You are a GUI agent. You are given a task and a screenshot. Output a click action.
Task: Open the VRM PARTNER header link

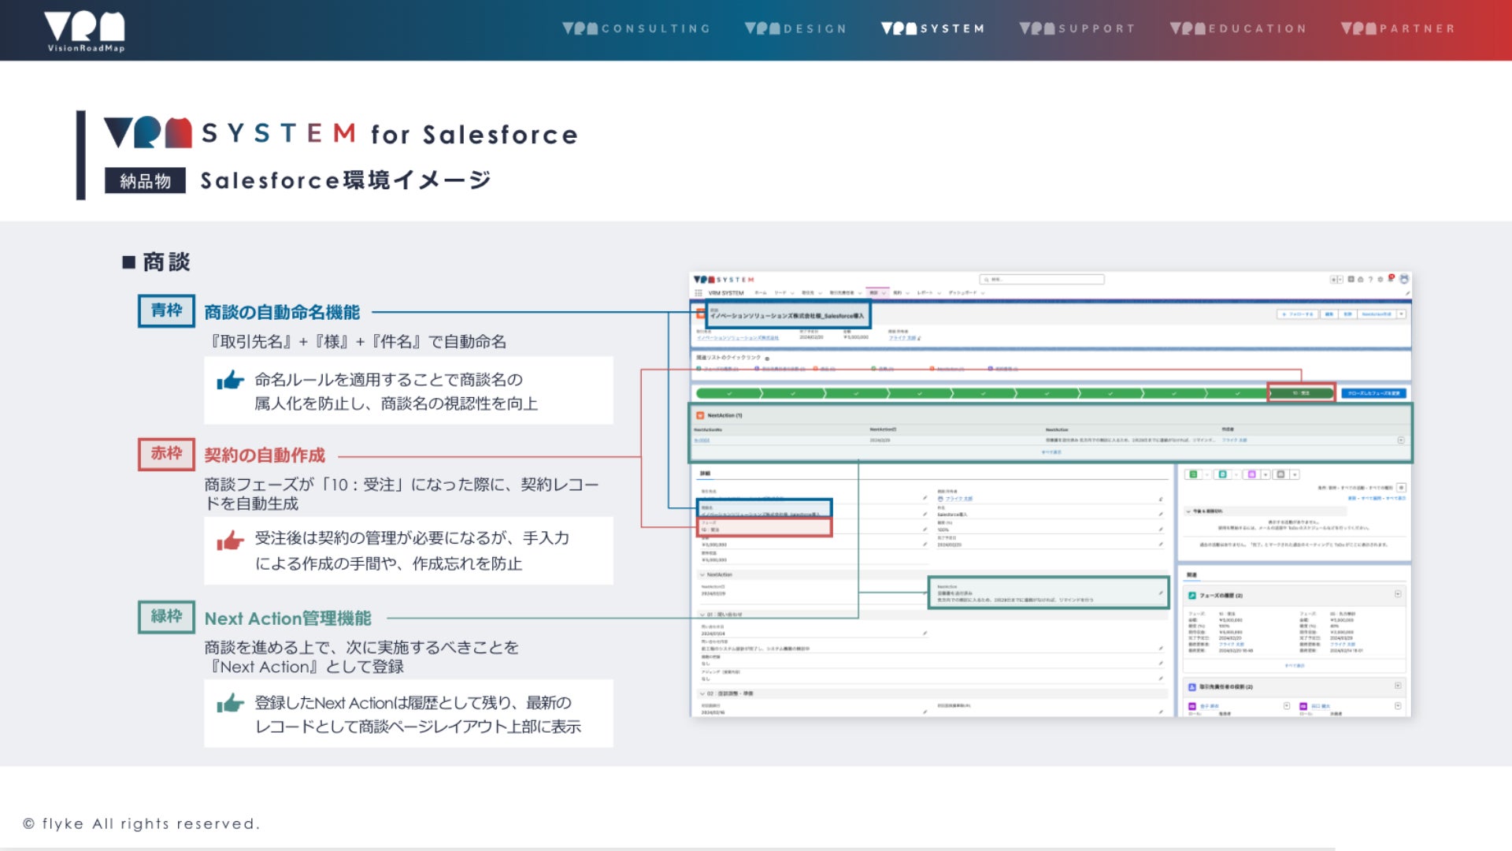tap(1398, 28)
